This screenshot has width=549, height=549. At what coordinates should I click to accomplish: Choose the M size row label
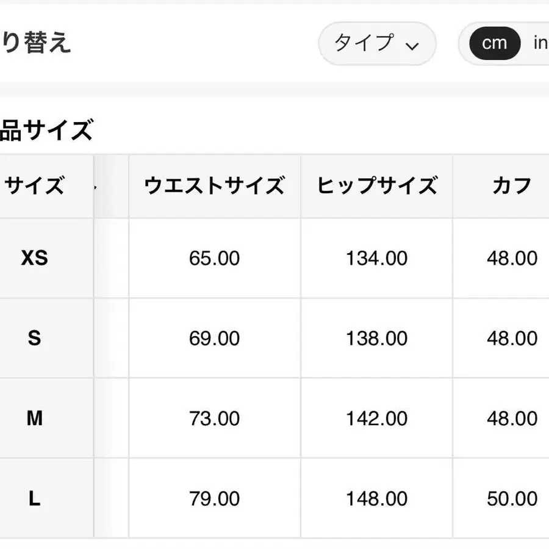tap(35, 418)
